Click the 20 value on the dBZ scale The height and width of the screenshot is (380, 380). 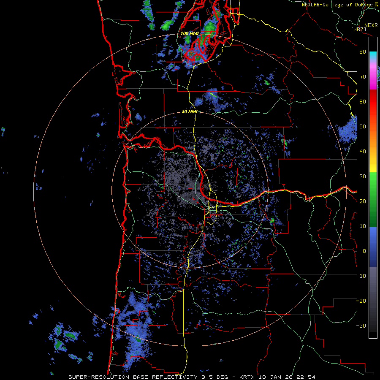363,201
